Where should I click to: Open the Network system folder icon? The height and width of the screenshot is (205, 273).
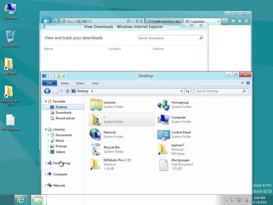pyautogui.click(x=96, y=135)
